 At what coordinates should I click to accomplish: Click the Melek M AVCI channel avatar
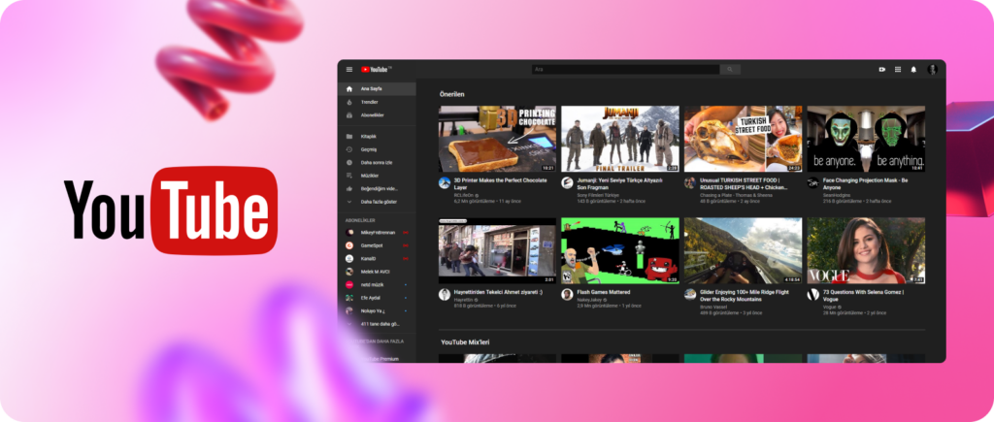pos(348,272)
